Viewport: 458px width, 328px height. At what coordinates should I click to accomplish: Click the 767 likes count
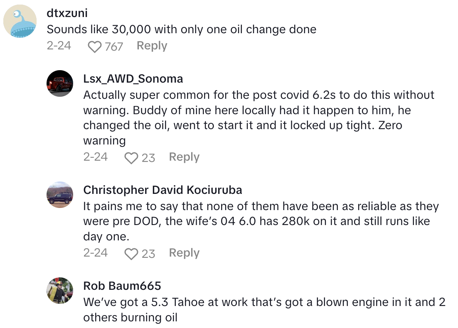(114, 47)
